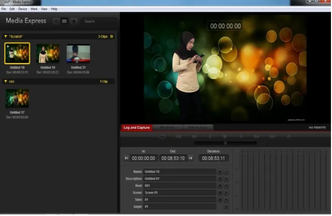332x216 pixels.
Task: Click the NO REMOTE status text
Action: (x=318, y=128)
